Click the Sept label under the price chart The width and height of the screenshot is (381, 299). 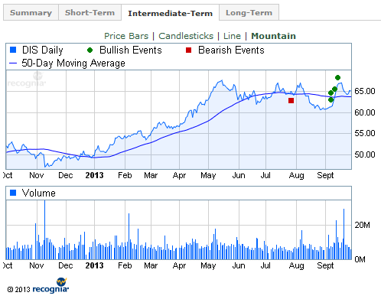(325, 176)
